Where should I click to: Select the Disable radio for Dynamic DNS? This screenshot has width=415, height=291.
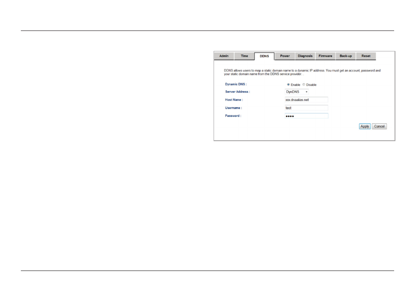click(304, 85)
